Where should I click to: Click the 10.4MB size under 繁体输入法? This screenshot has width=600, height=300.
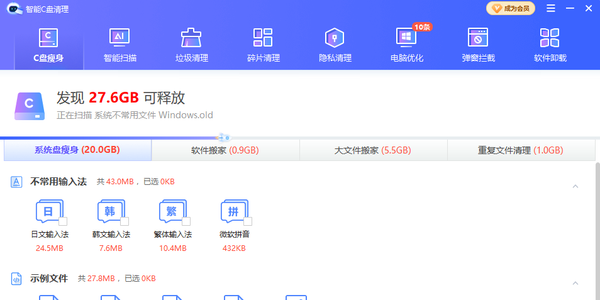coord(172,248)
